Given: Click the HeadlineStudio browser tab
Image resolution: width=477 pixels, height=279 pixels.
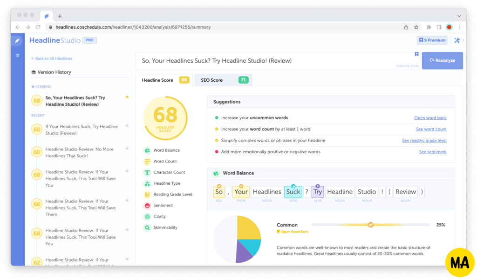Looking at the screenshot, I should click(47, 16).
